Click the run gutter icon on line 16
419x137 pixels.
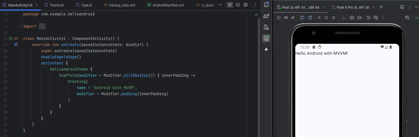pos(11,39)
